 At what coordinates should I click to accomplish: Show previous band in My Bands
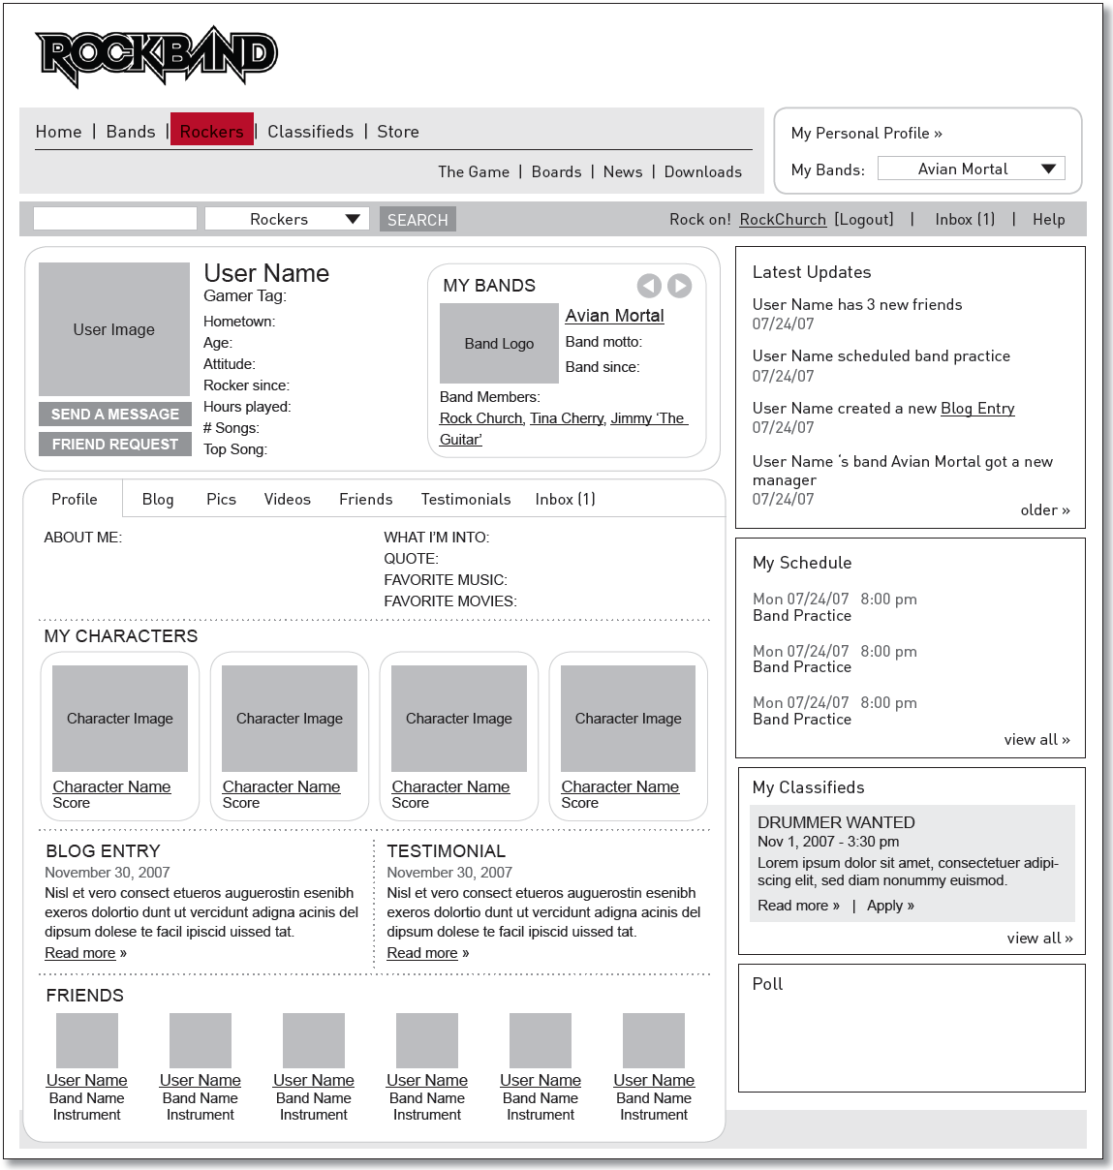tap(649, 286)
